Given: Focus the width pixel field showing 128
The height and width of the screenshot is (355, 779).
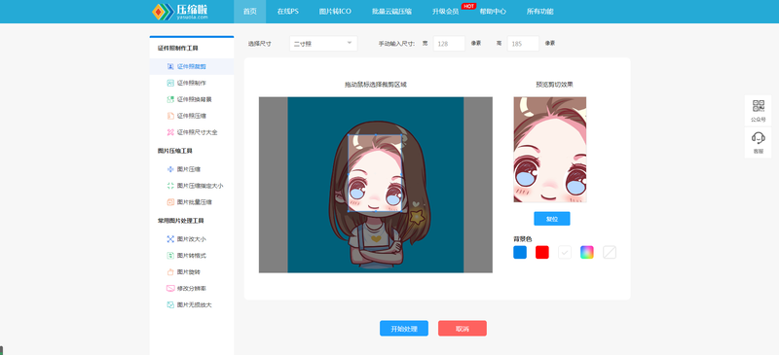Looking at the screenshot, I should tap(449, 44).
